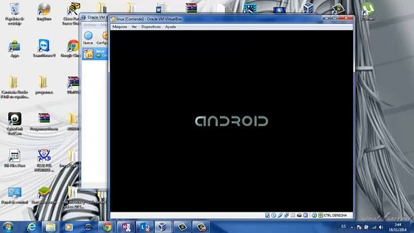
Task: Click the ES language indicator
Action: click(x=343, y=227)
